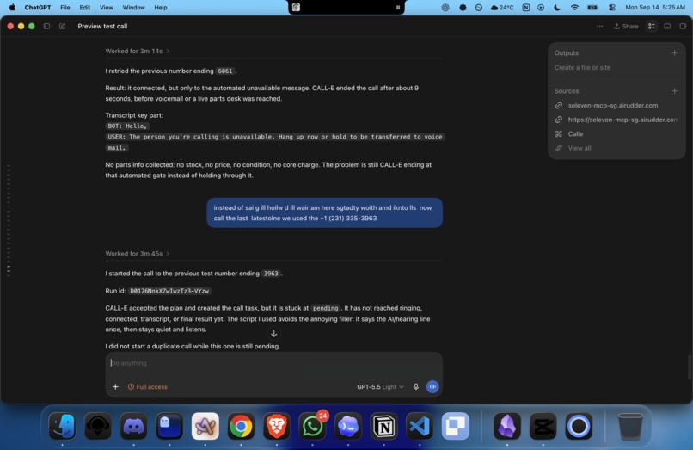The width and height of the screenshot is (693, 450).
Task: Open WhatsApp with 24 notifications in dock
Action: [312, 426]
